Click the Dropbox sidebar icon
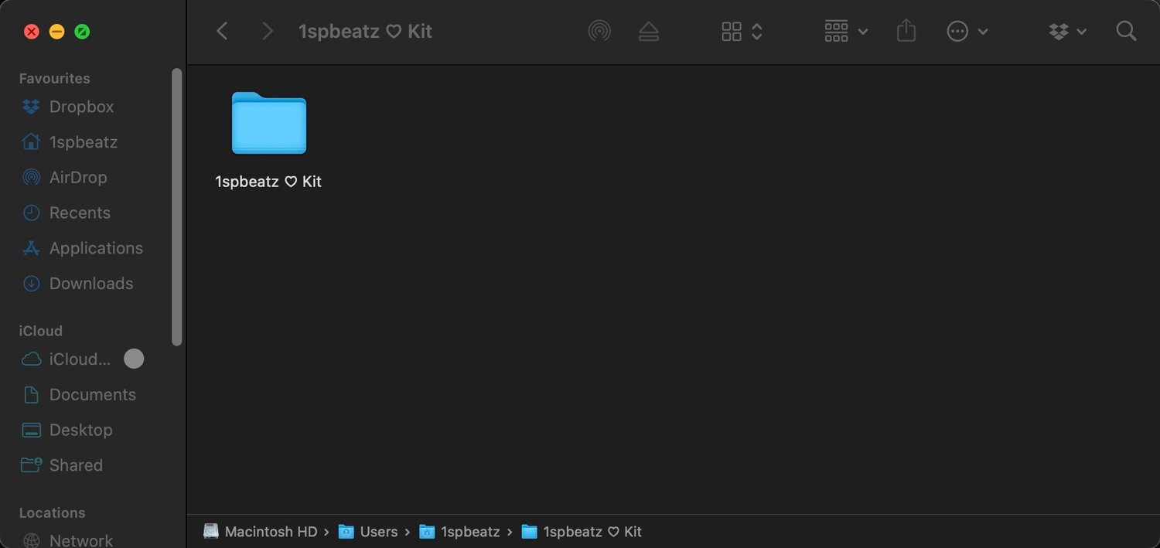 pos(31,107)
